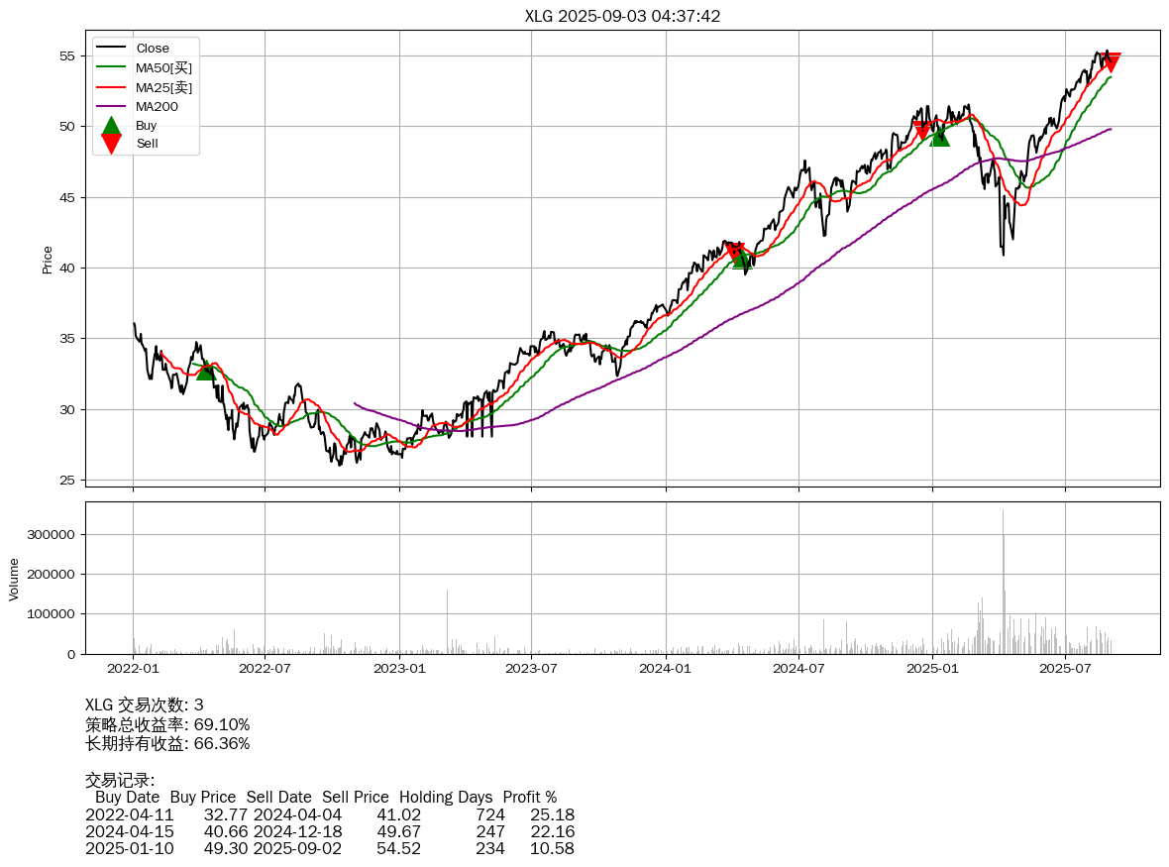Click the chart title XLG 2025-09-03
The height and width of the screenshot is (867, 1169).
click(x=622, y=16)
